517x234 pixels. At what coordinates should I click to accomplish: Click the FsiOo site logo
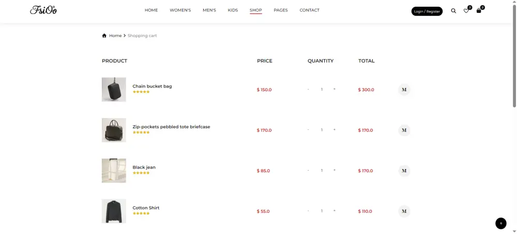point(43,10)
